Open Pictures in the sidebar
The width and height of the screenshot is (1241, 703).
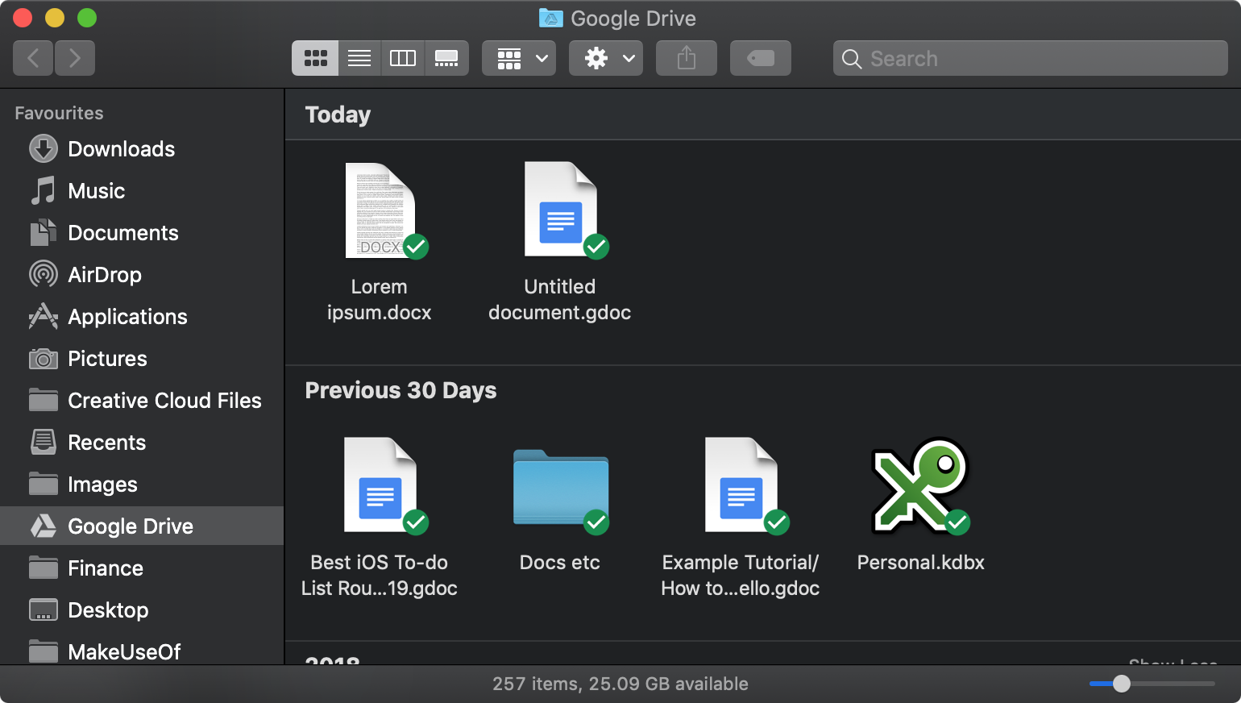pyautogui.click(x=142, y=359)
